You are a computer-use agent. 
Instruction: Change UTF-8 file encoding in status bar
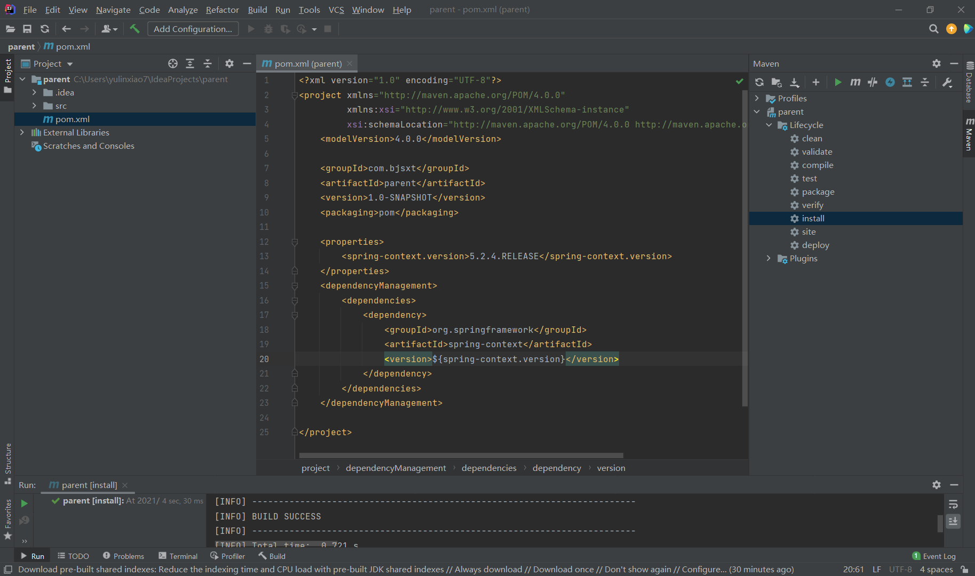click(900, 569)
